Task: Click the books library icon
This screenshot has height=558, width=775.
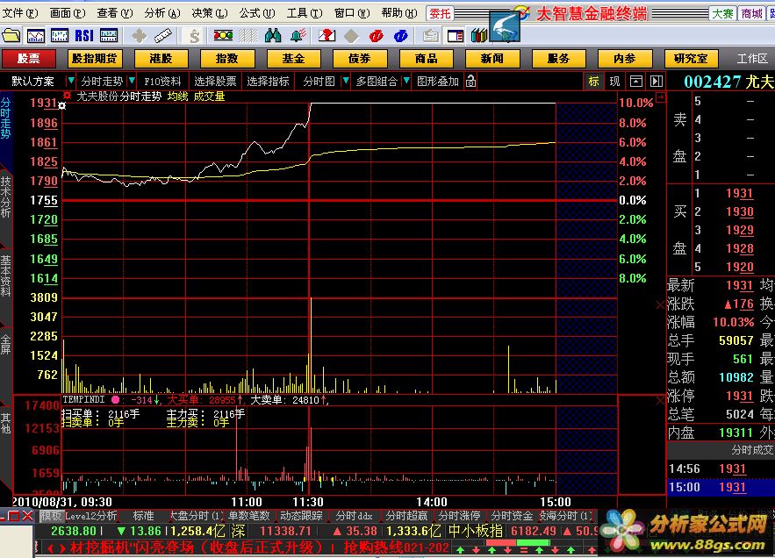Action: point(479,36)
